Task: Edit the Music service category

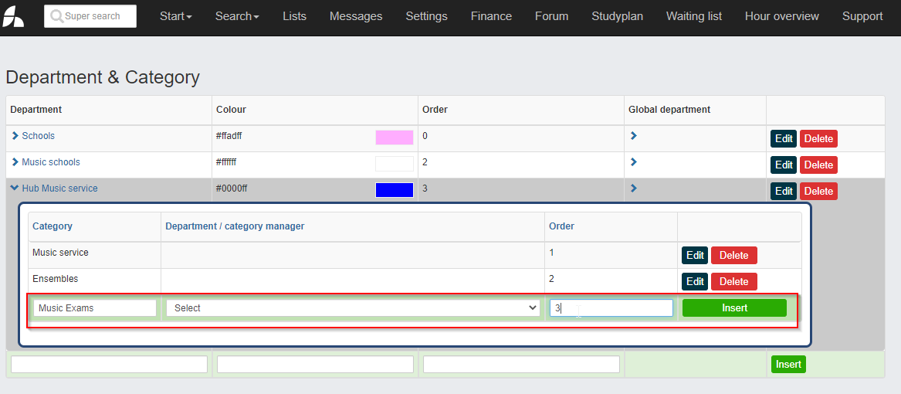Action: coord(695,256)
